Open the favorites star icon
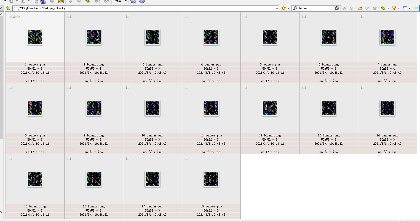 (x=283, y=8)
